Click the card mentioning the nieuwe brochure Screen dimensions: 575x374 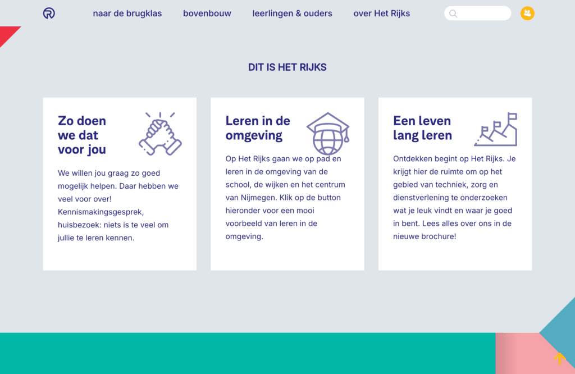pos(455,183)
